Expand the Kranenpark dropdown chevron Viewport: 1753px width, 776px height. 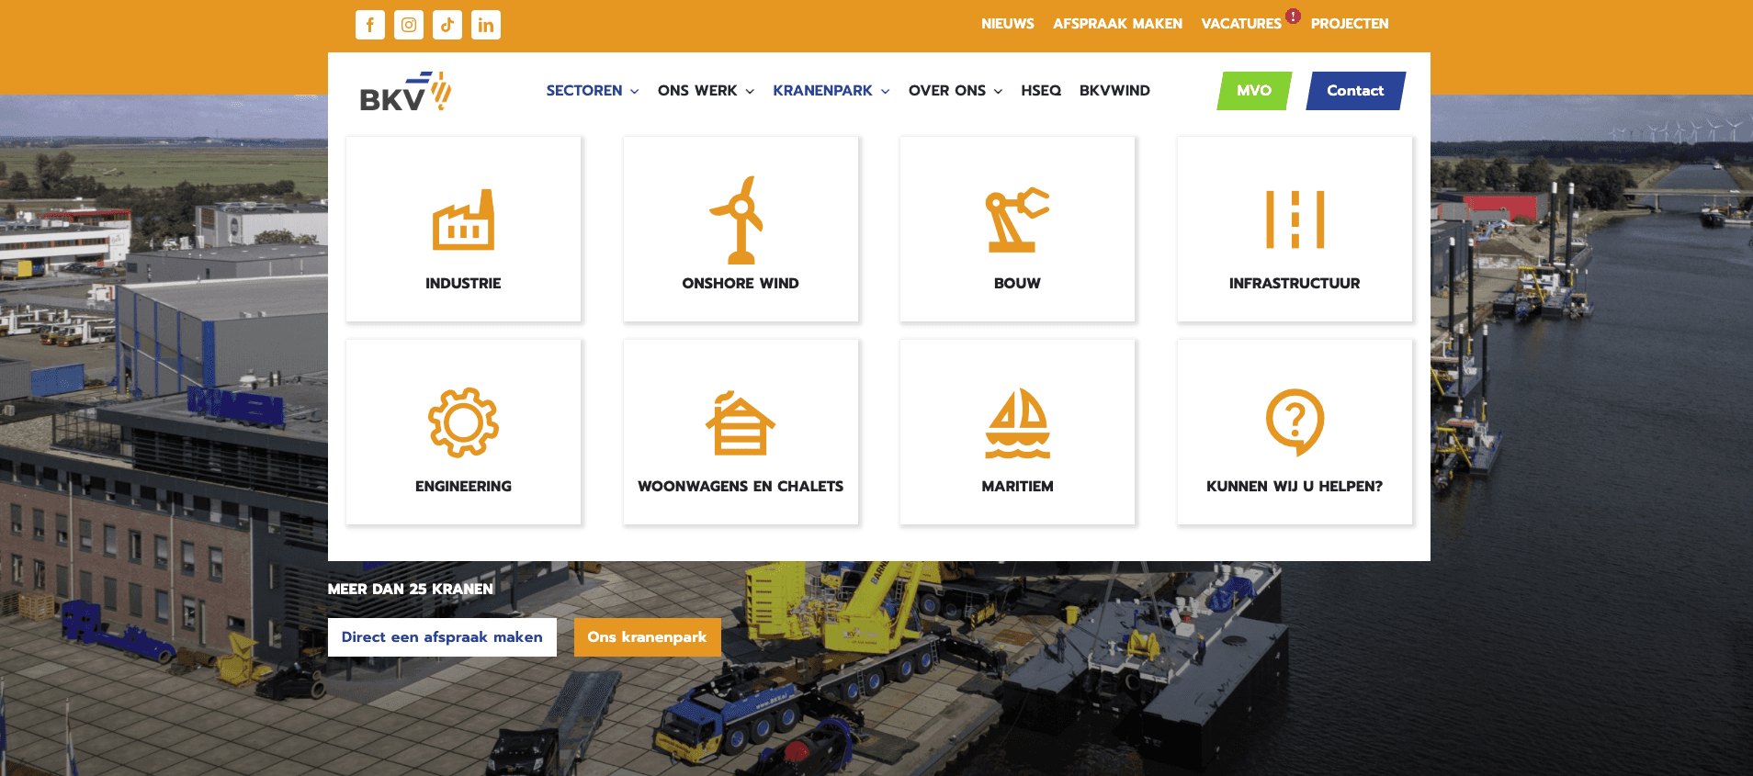click(x=886, y=92)
